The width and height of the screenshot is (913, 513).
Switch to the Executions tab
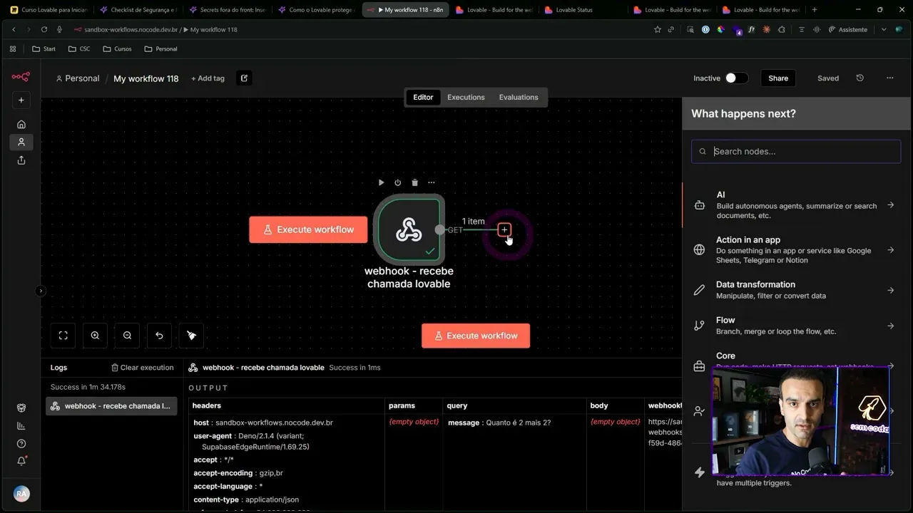(x=466, y=98)
